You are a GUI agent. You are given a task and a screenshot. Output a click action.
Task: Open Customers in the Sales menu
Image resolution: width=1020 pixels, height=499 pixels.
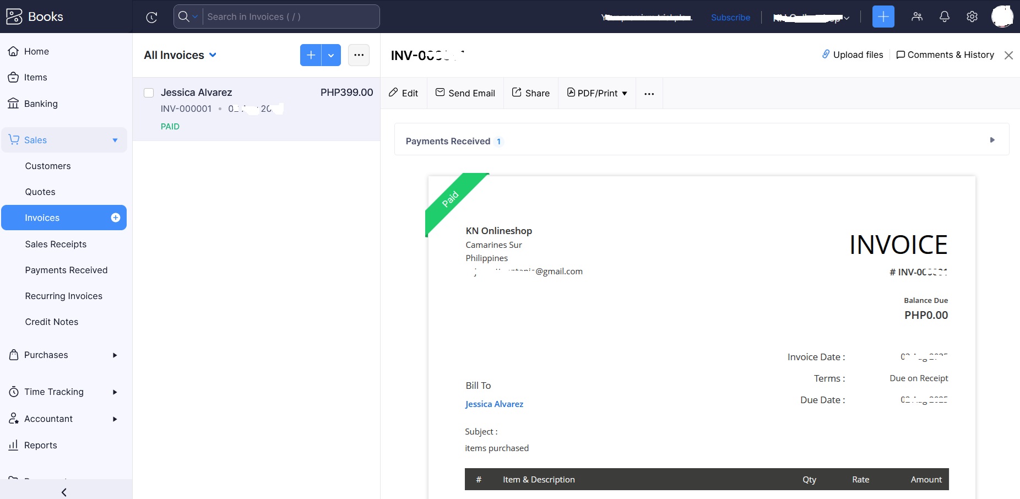[48, 166]
